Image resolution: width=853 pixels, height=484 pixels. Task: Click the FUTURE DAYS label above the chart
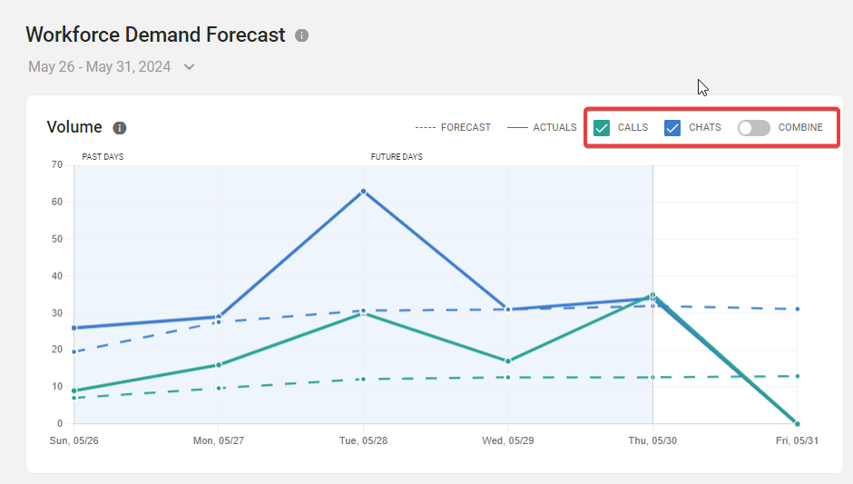coord(397,157)
